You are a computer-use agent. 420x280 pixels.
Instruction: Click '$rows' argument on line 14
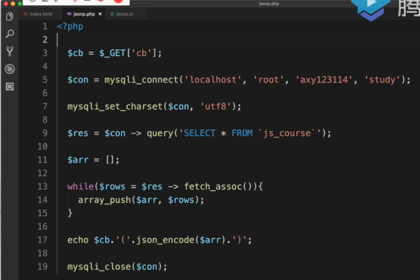(181, 200)
